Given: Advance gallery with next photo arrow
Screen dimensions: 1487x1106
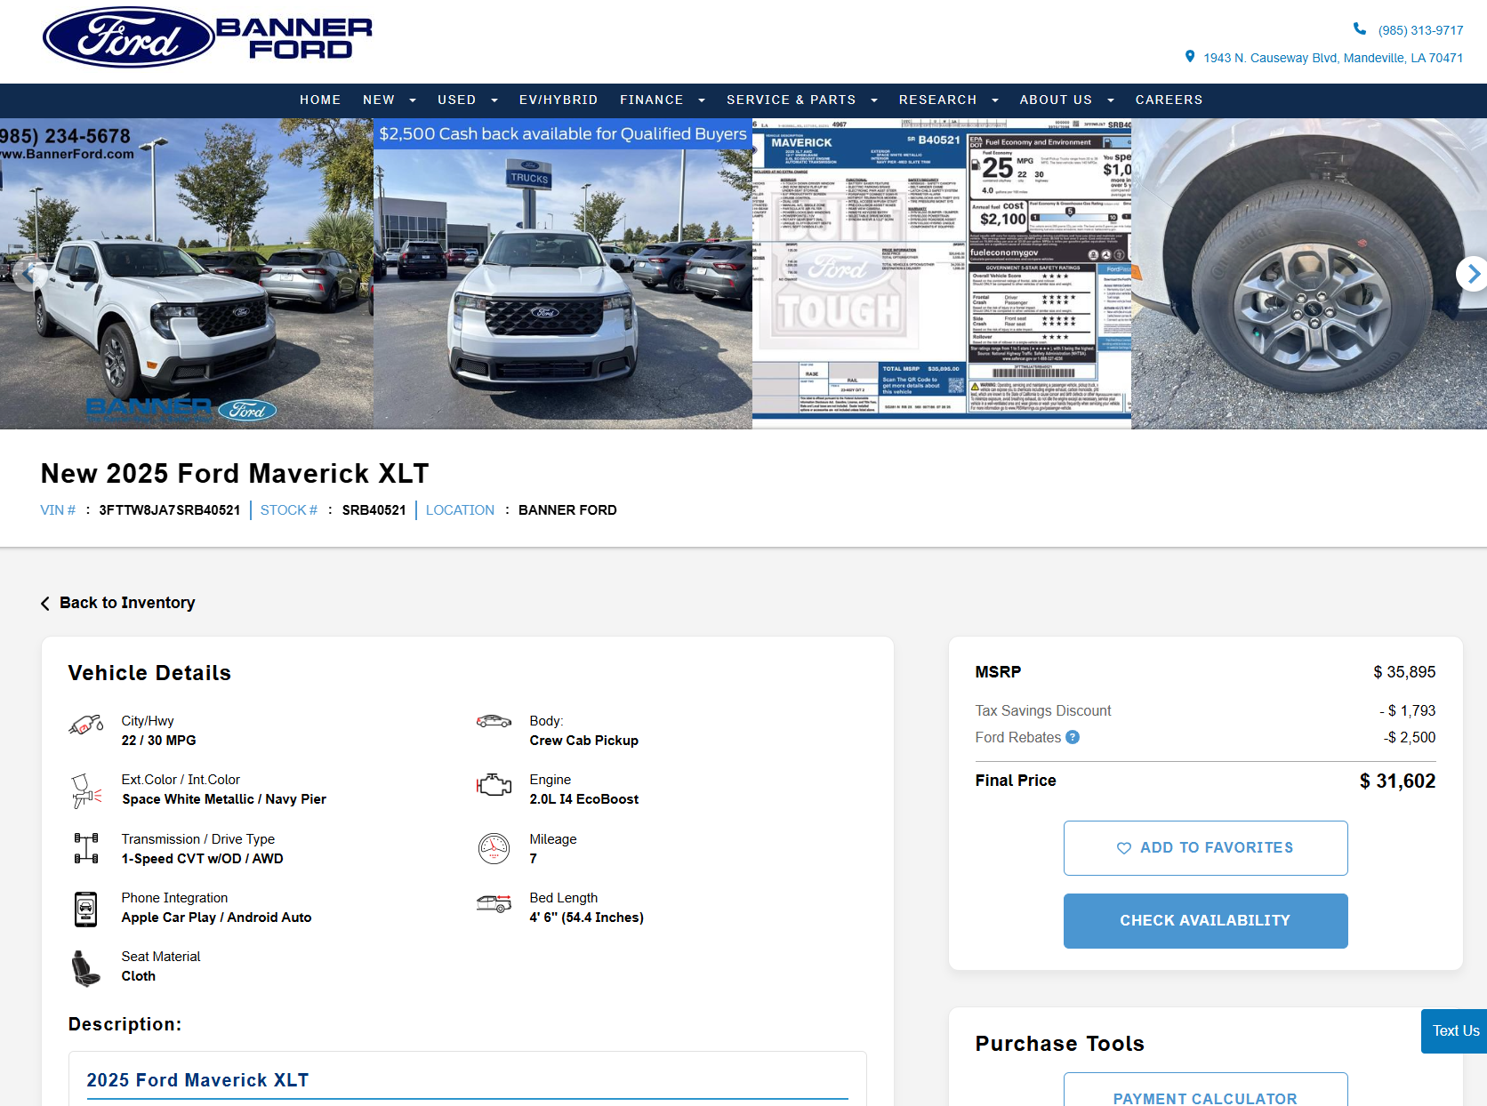Looking at the screenshot, I should (x=1472, y=274).
